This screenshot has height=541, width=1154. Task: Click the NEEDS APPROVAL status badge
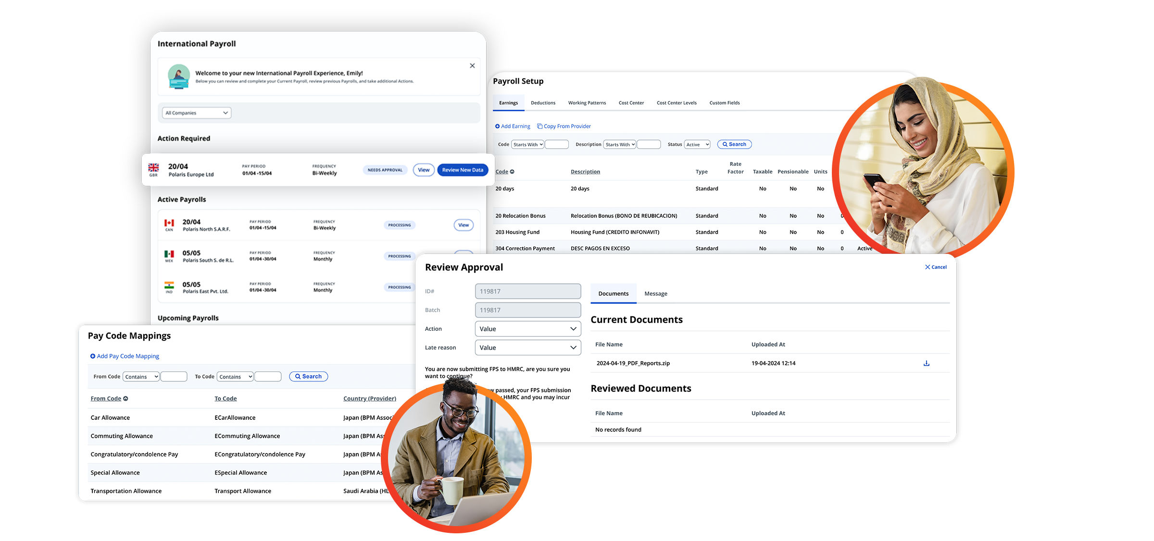pyautogui.click(x=385, y=170)
